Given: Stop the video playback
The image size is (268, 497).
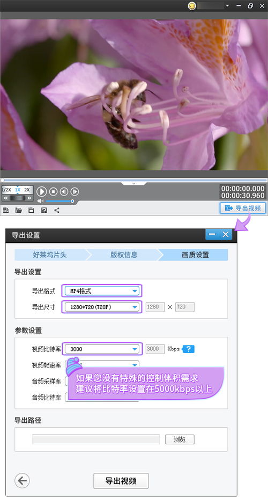Looking at the screenshot, I should point(54,191).
